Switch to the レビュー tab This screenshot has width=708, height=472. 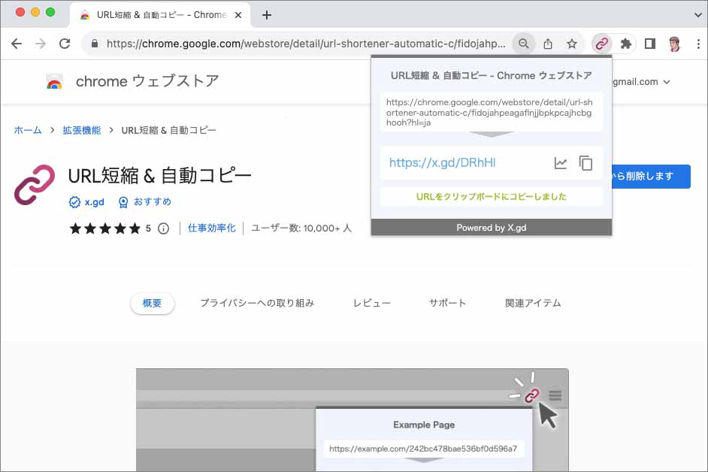[371, 303]
